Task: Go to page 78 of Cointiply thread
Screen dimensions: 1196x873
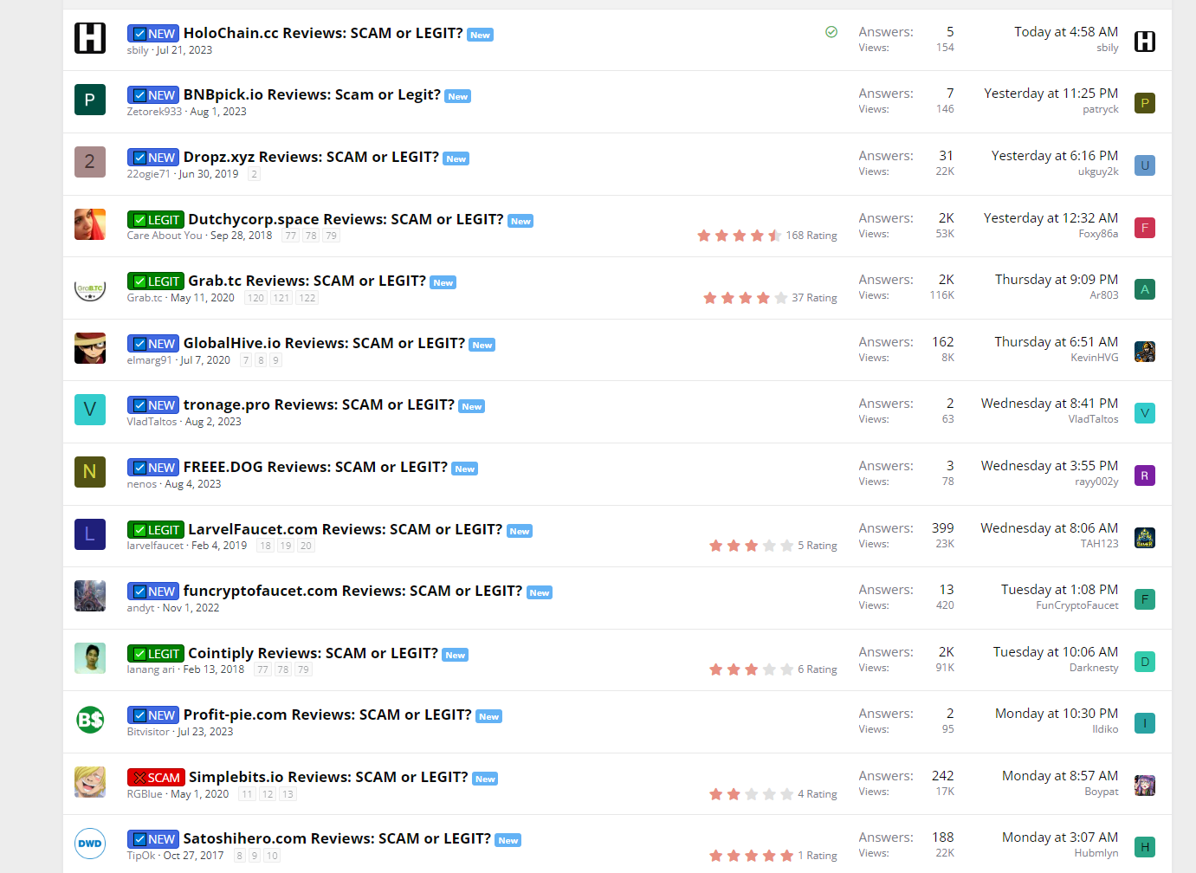Action: click(x=283, y=669)
